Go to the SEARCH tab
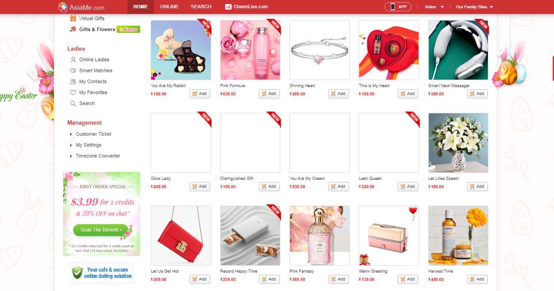 click(201, 7)
